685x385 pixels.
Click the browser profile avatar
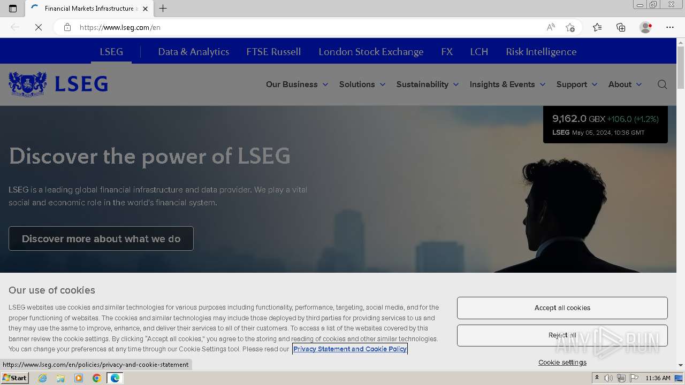point(646,27)
